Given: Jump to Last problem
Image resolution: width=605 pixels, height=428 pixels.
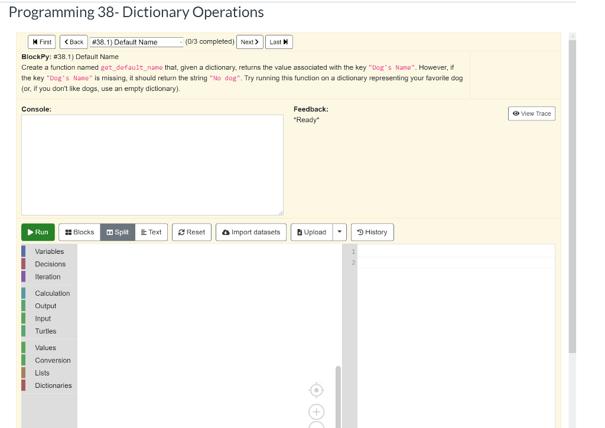Looking at the screenshot, I should coord(279,42).
